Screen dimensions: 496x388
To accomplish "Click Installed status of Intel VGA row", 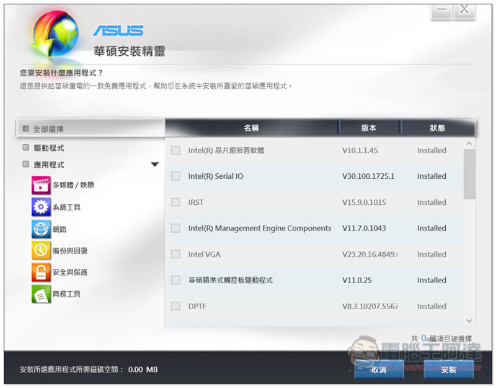I will (x=432, y=255).
